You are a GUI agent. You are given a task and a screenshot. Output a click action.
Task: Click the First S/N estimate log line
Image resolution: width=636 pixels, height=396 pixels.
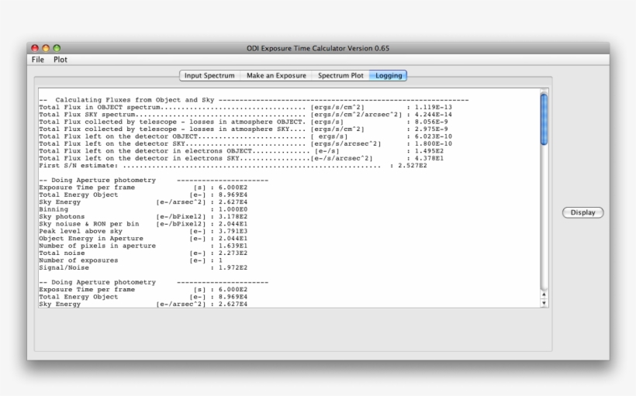[x=233, y=165]
